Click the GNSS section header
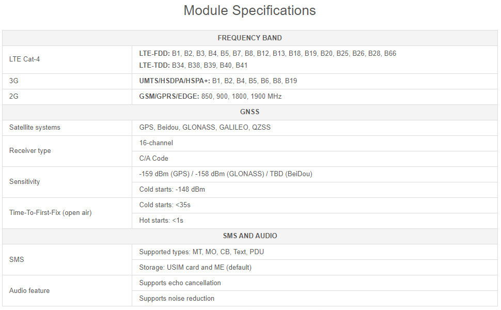The image size is (501, 310). point(249,112)
